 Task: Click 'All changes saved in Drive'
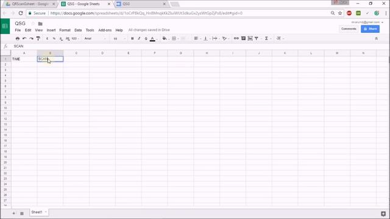tap(149, 30)
